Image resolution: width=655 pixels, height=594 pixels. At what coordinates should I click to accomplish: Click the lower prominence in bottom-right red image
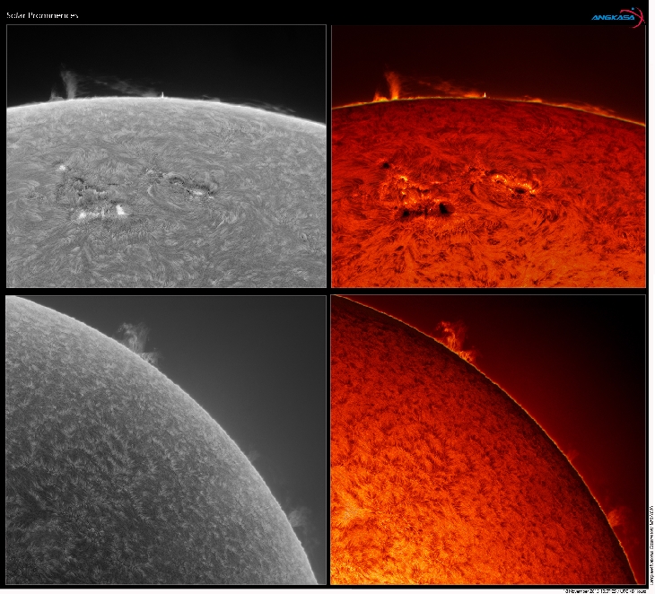(x=617, y=517)
